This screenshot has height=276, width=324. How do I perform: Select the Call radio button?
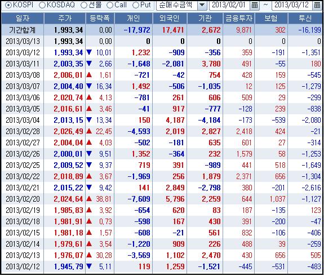[x=110, y=5]
